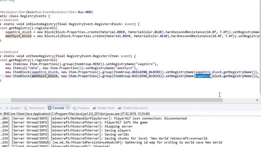Click the horizontal scrollbar right arrow
Image resolution: width=261 pixels, height=147 pixels.
(x=257, y=100)
